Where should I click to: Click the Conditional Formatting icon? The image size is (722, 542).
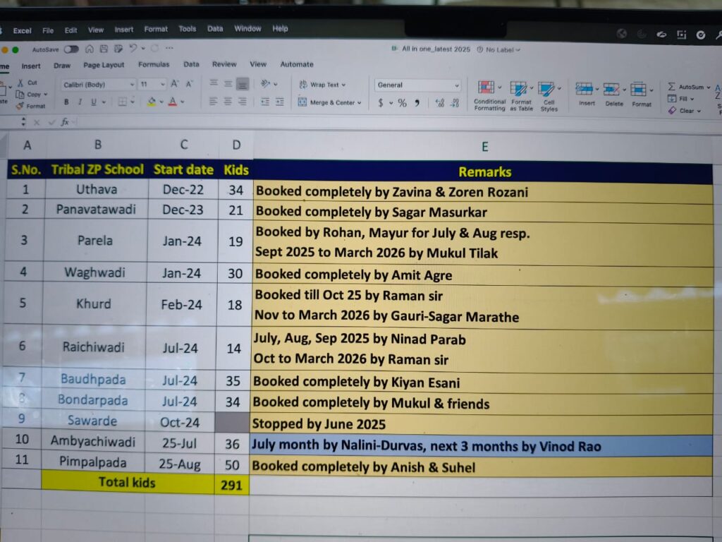point(487,88)
